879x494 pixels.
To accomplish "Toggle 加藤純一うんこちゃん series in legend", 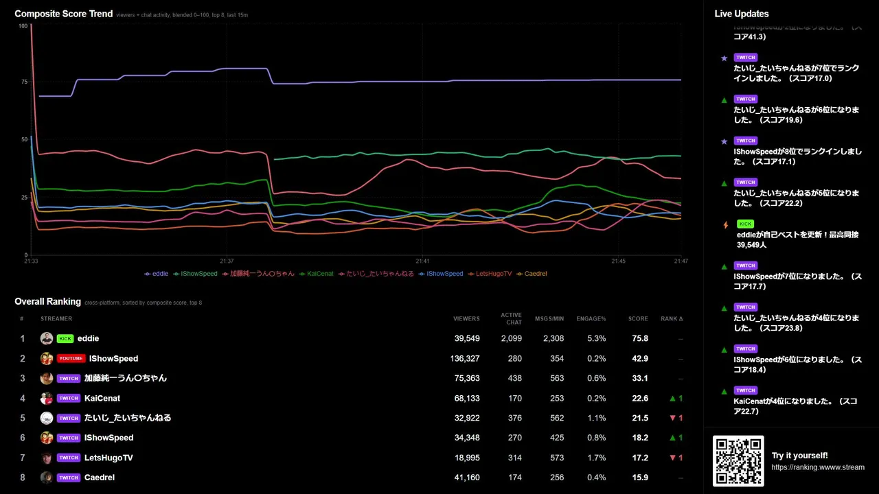I will point(258,274).
